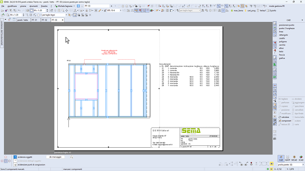Switch to the PT- 02 tab
The width and height of the screenshot is (305, 171).
pos(44,20)
